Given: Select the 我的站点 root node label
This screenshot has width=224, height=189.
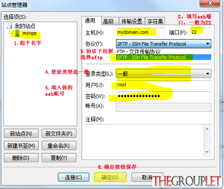Looking at the screenshot, I should (25, 26).
